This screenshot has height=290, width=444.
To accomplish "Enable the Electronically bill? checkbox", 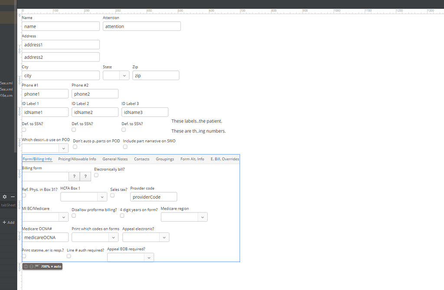I will click(x=96, y=175).
